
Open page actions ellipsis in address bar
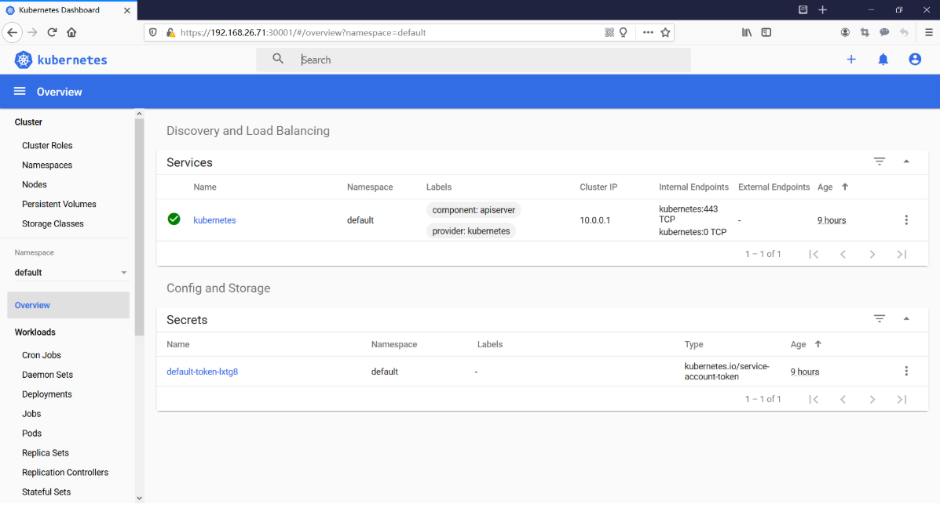tap(648, 32)
